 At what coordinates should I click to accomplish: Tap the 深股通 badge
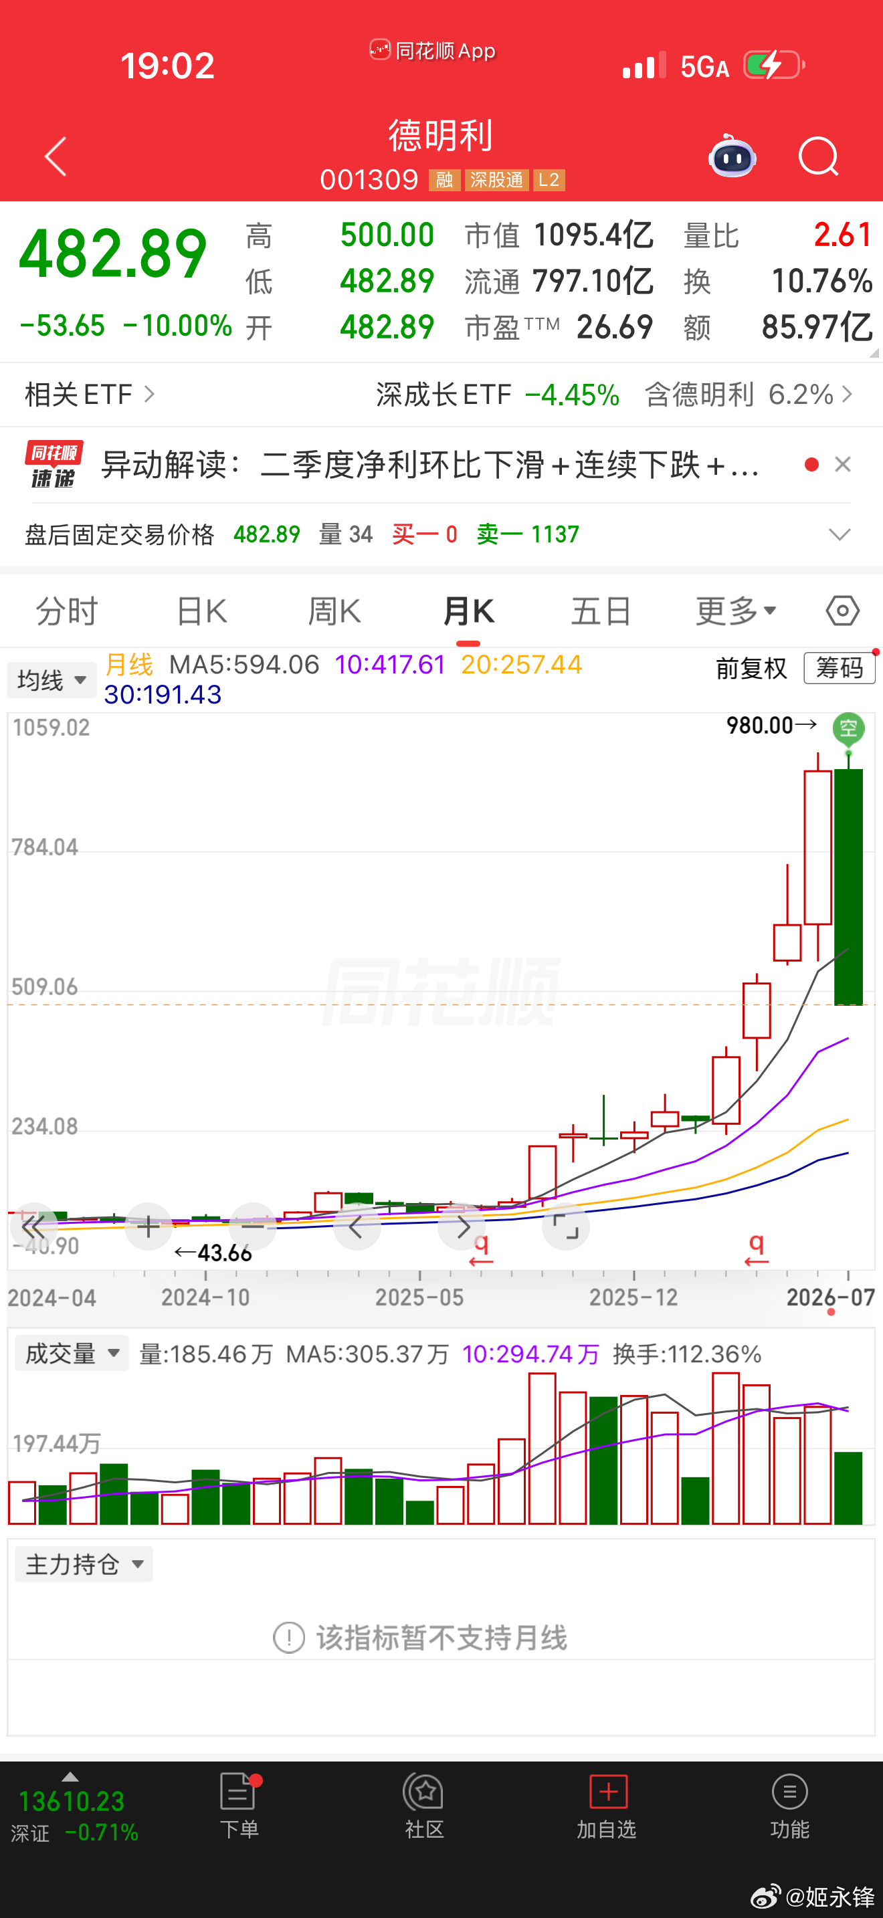tap(496, 180)
